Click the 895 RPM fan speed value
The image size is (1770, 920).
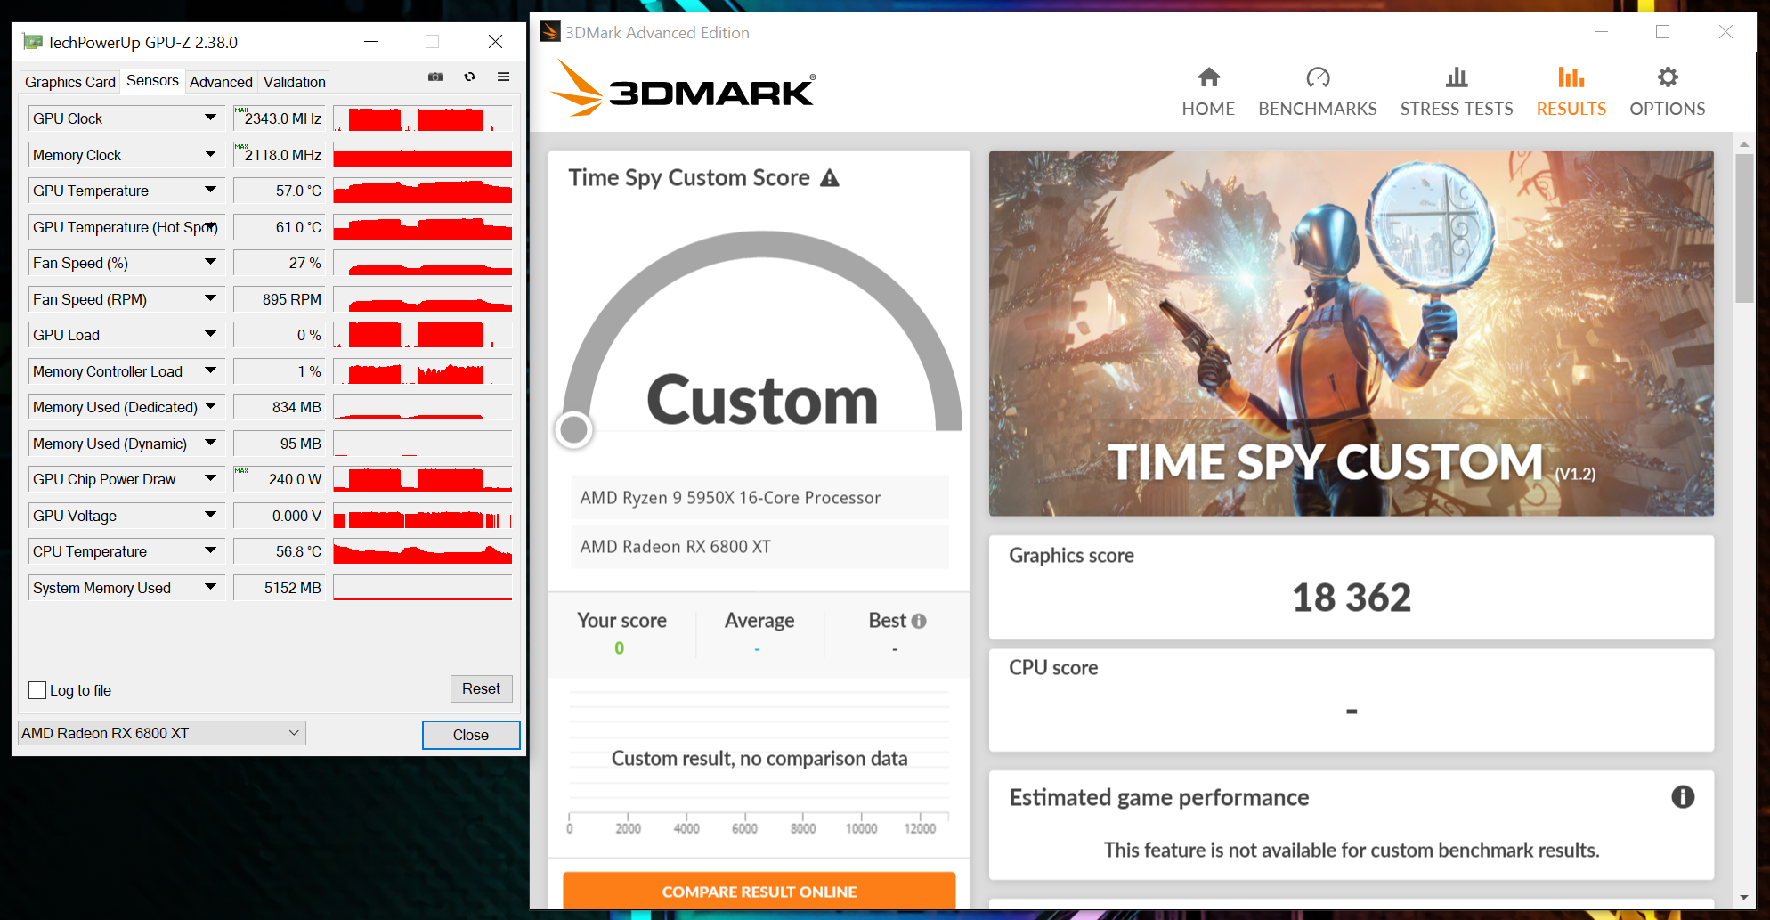tap(279, 298)
